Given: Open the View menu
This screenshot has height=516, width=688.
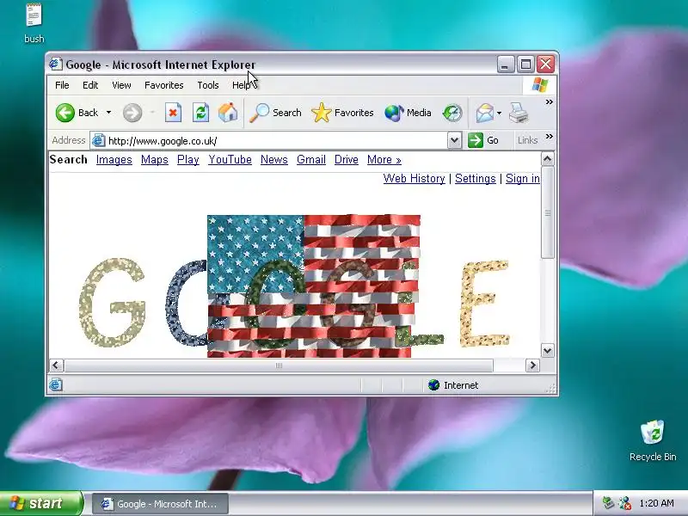Looking at the screenshot, I should [x=121, y=85].
